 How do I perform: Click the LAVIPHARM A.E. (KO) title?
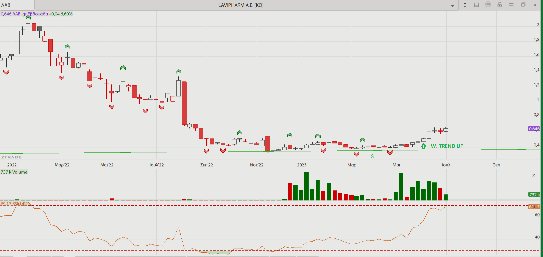(241, 5)
